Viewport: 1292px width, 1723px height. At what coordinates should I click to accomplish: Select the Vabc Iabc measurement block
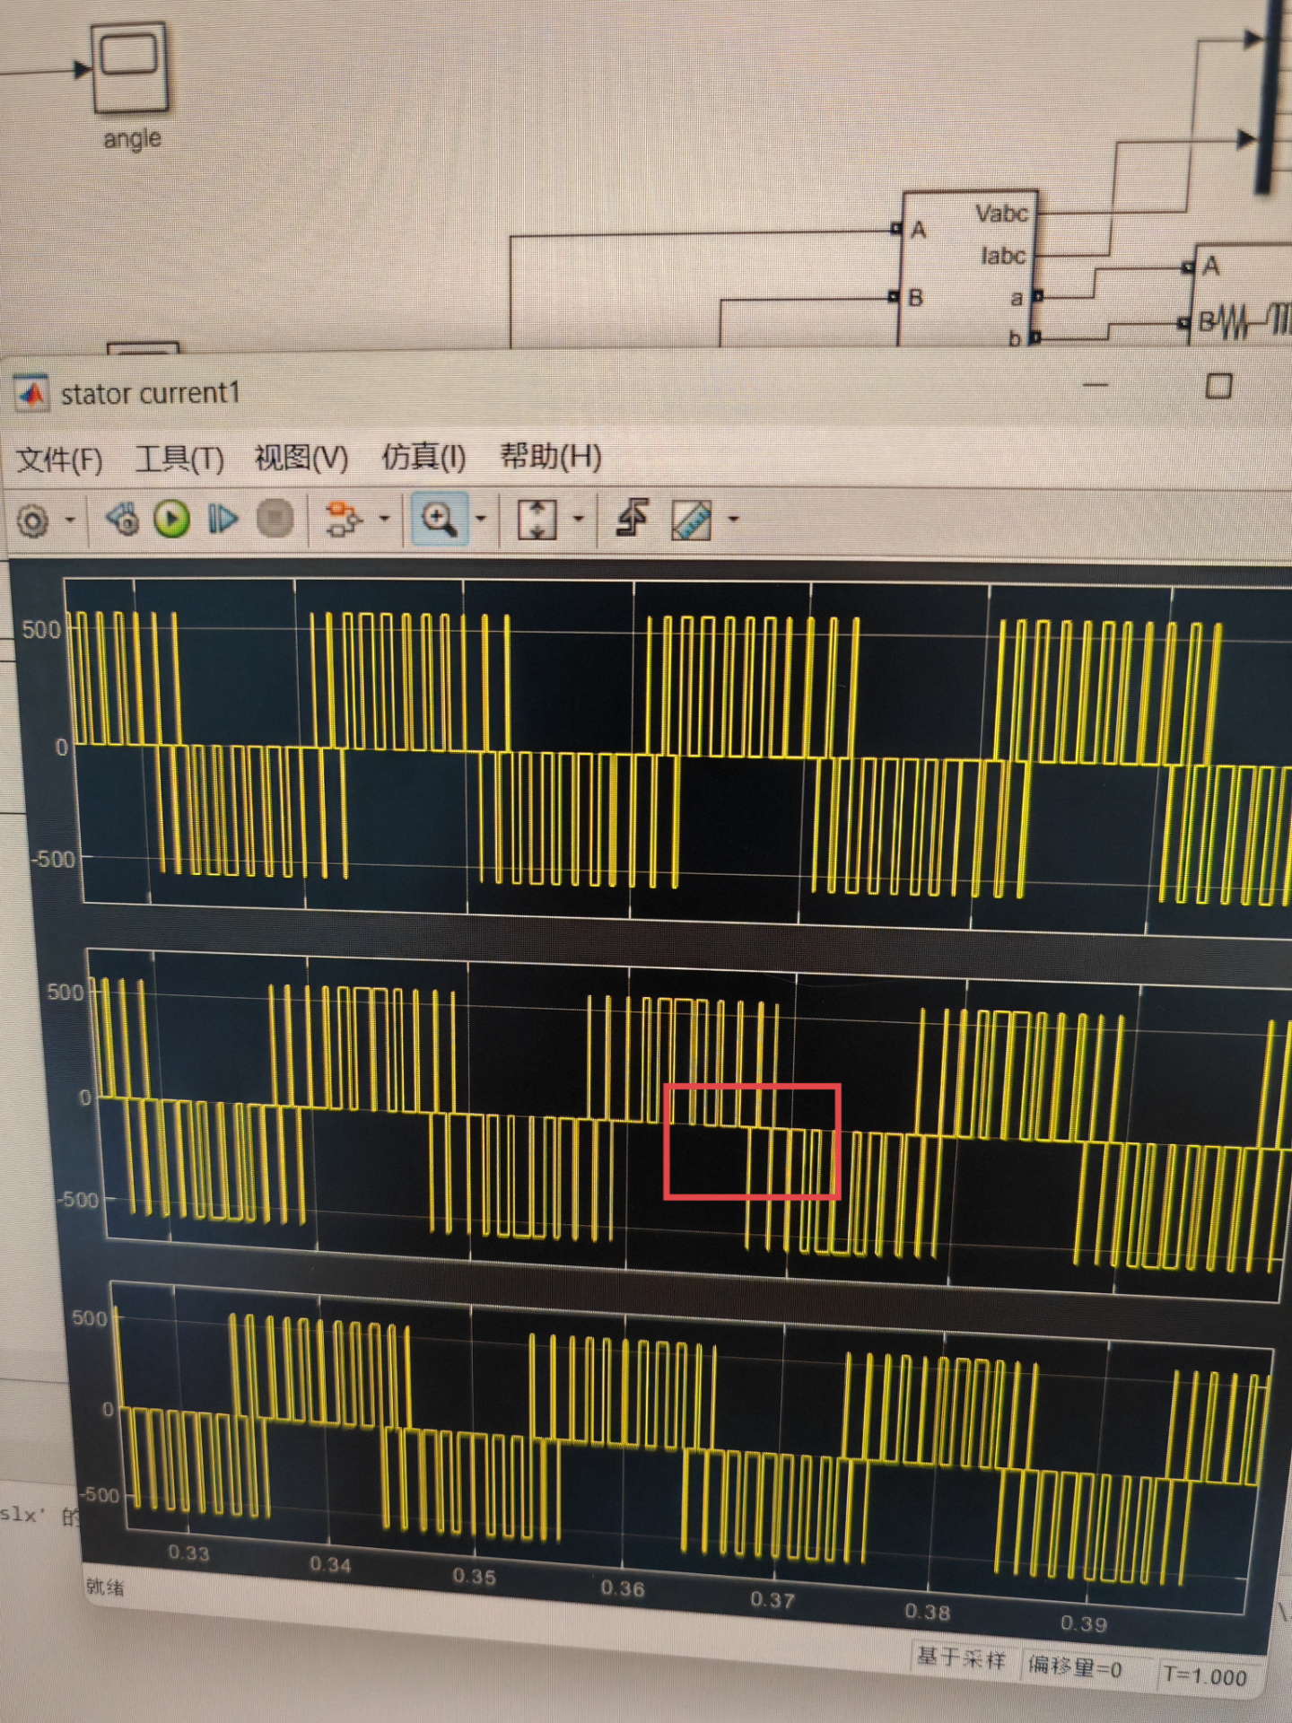[969, 269]
